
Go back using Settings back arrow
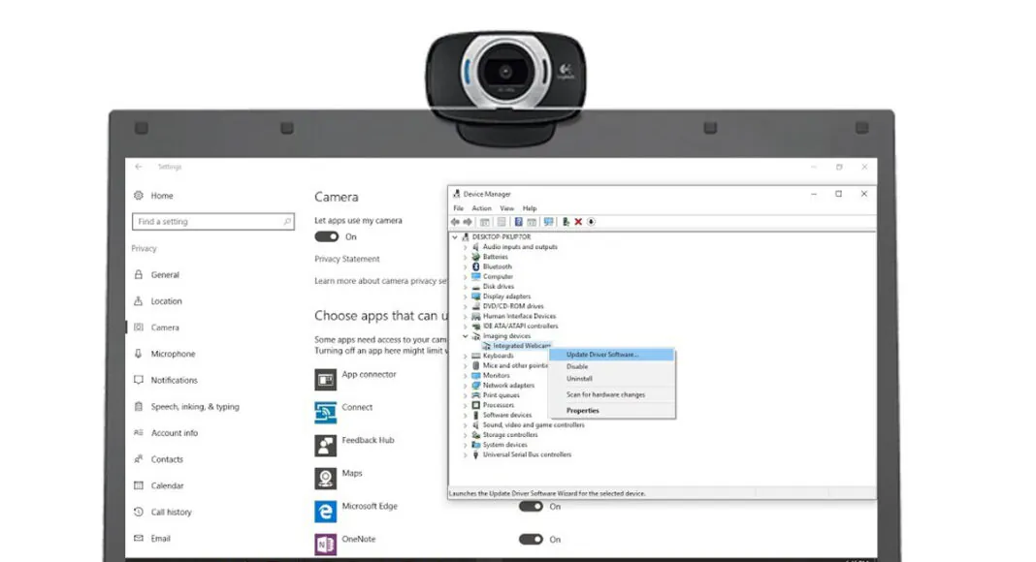point(139,167)
